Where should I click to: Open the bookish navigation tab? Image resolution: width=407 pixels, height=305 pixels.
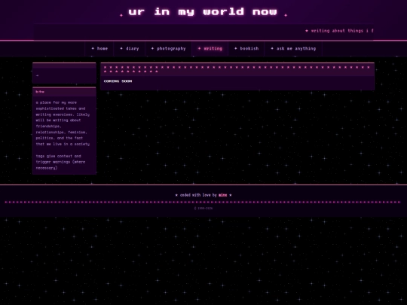246,48
